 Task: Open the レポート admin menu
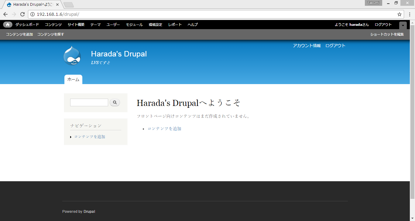pos(175,25)
